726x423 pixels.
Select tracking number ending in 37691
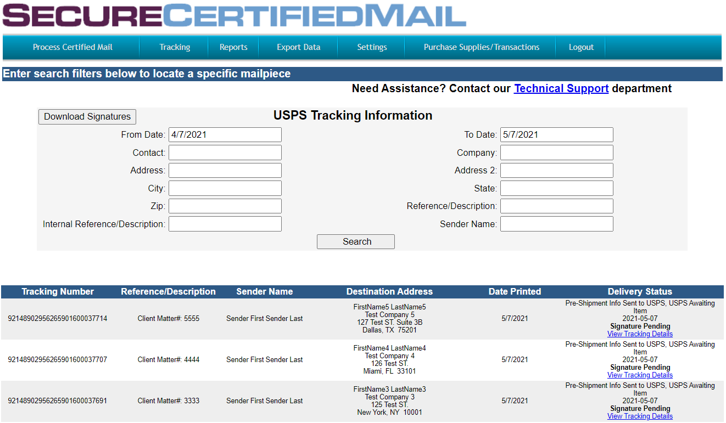tap(58, 401)
